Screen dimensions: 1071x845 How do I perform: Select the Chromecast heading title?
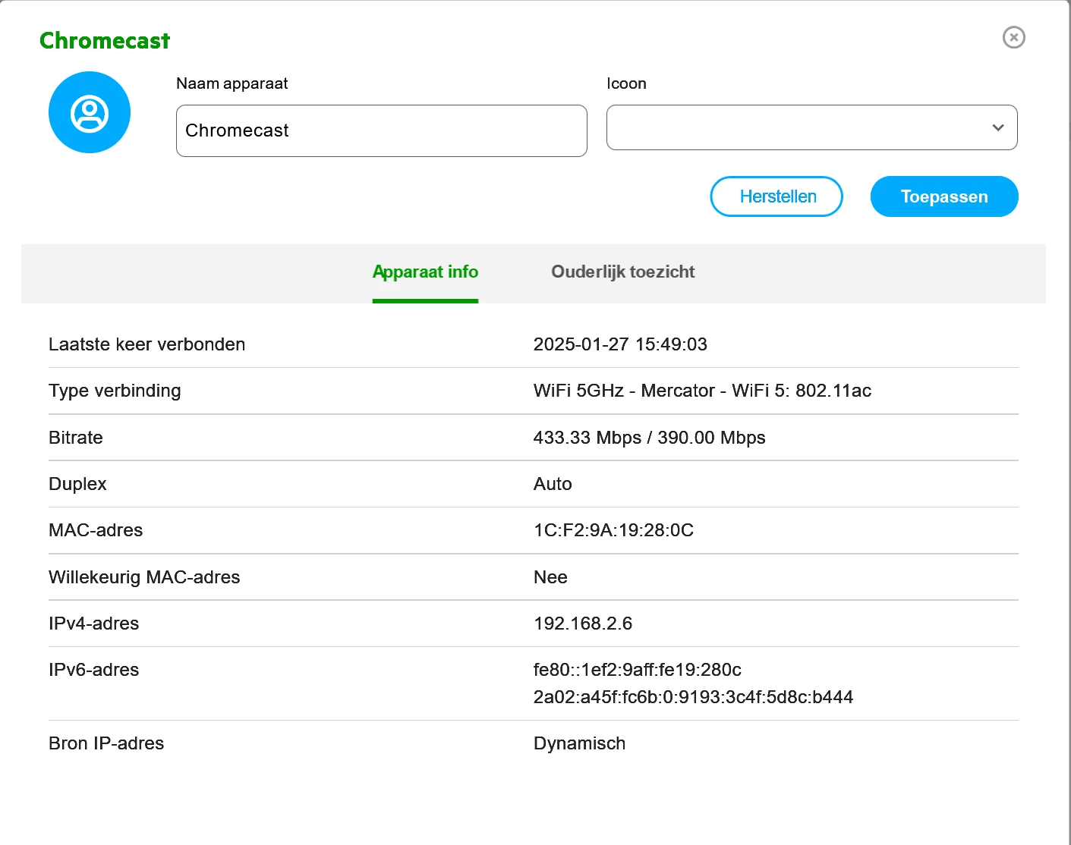coord(105,40)
